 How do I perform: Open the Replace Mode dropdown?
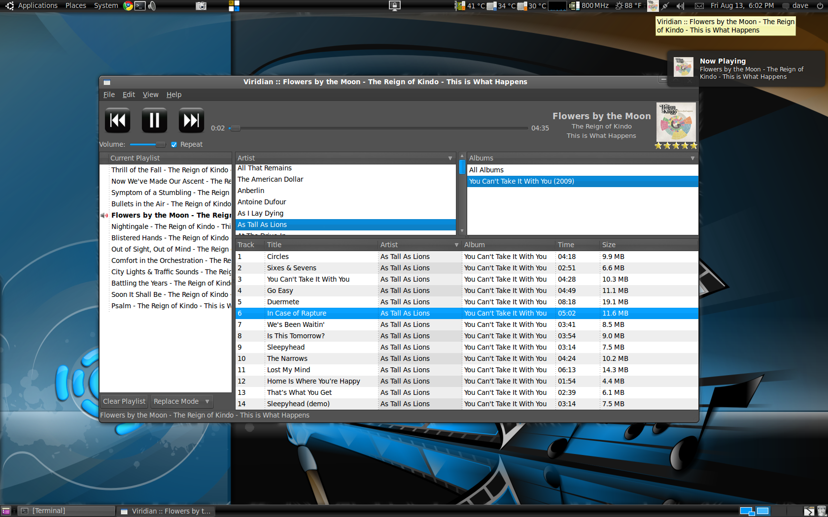point(181,401)
